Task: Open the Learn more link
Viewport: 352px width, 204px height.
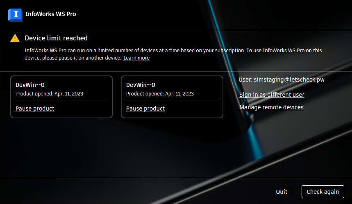Action: click(136, 58)
